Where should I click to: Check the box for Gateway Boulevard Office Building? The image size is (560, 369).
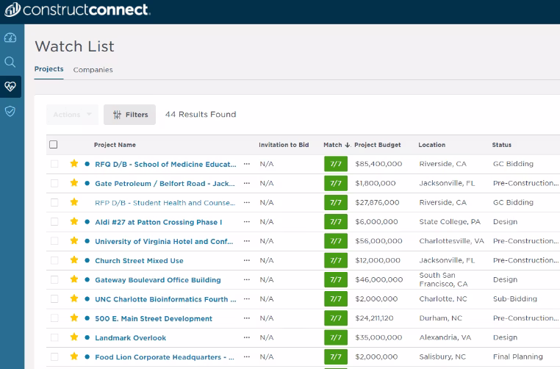click(x=54, y=280)
